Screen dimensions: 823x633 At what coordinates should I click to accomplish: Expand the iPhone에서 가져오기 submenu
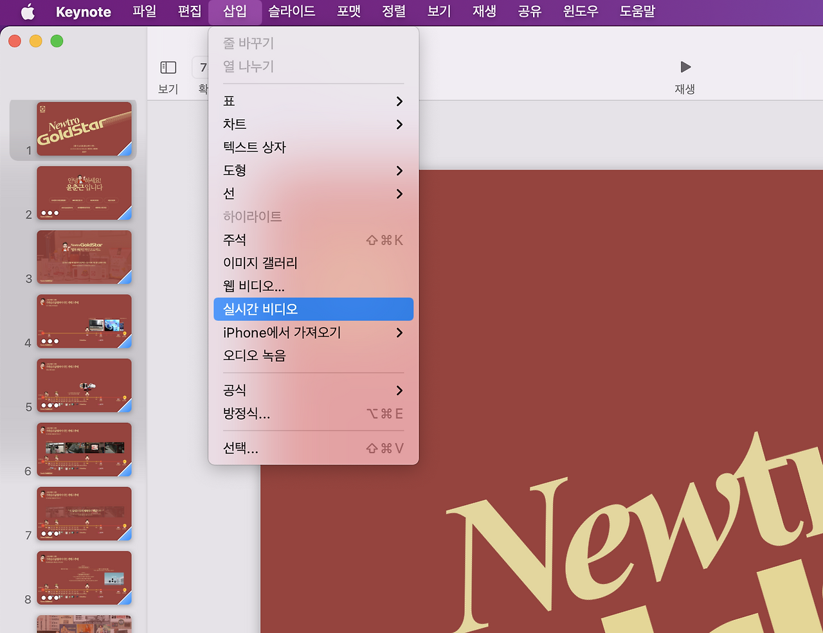tap(399, 333)
